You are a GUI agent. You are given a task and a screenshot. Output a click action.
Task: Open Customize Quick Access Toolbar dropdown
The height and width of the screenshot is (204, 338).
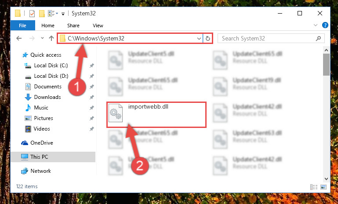tap(63, 14)
